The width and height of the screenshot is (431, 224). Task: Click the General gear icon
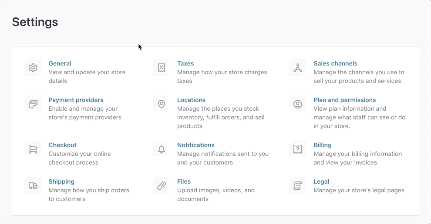click(x=33, y=68)
